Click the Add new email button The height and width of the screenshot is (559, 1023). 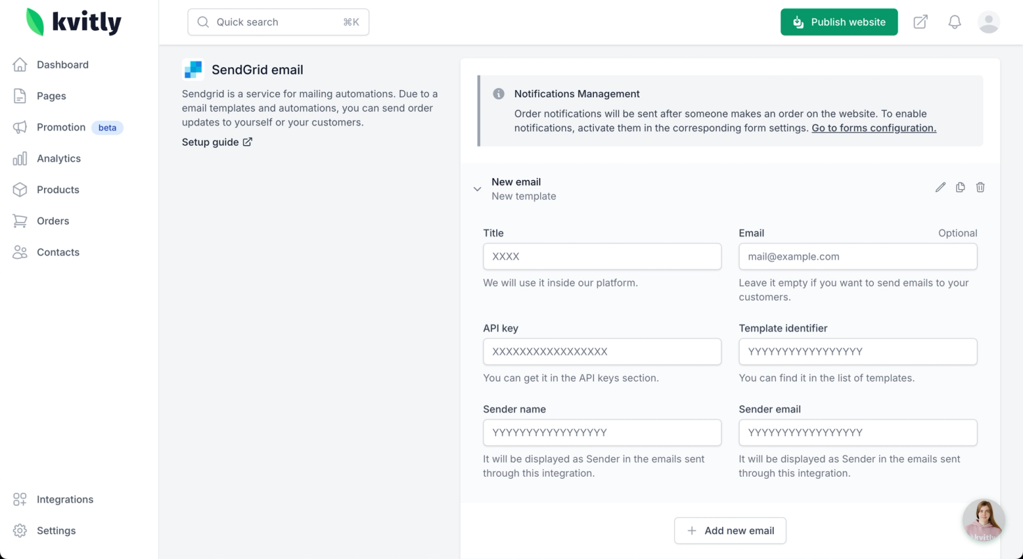[730, 530]
